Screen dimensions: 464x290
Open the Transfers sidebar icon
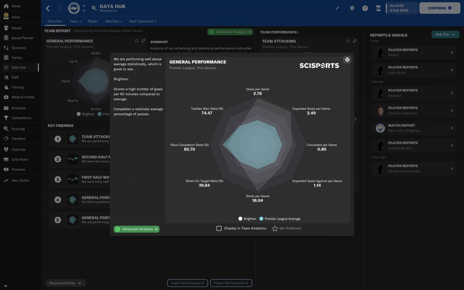(x=6, y=138)
